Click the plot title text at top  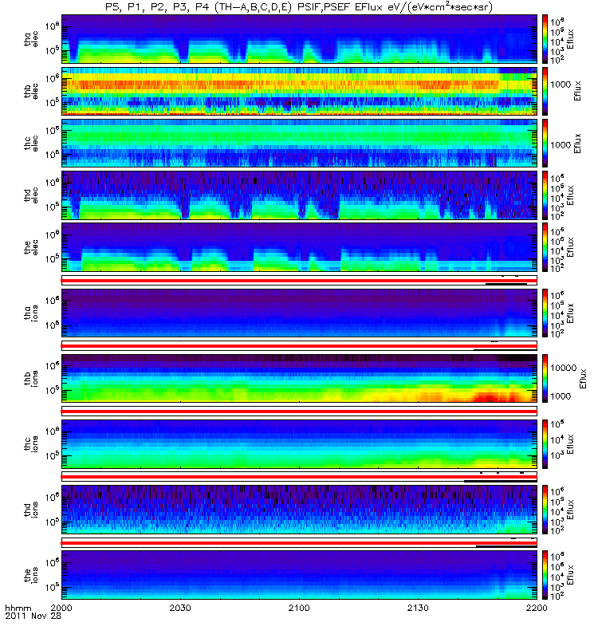click(x=299, y=7)
